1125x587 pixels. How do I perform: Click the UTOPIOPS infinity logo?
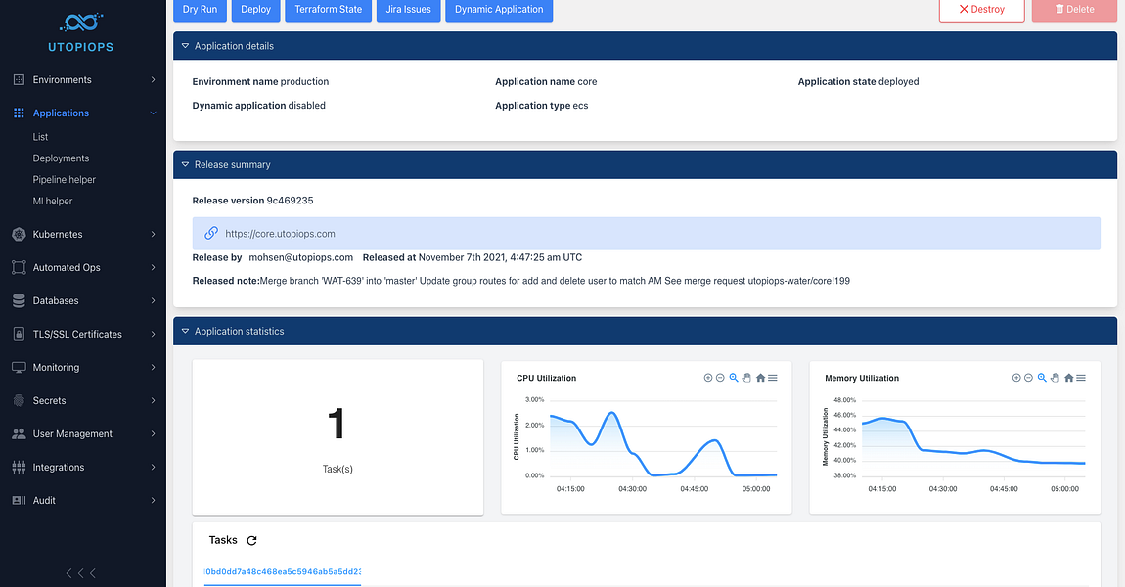[81, 23]
